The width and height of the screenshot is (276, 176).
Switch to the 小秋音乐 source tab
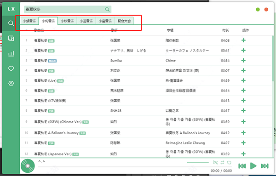pos(67,21)
